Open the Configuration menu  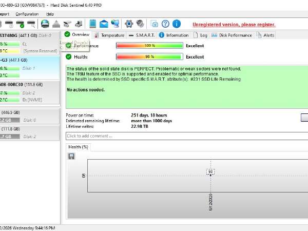(27, 14)
